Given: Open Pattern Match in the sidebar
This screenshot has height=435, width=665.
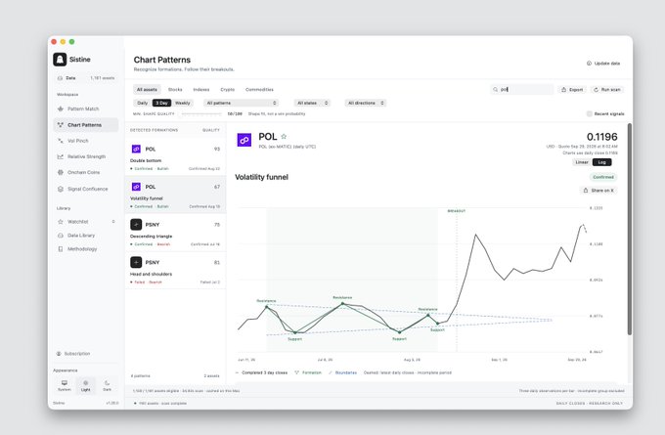Looking at the screenshot, I should pos(86,109).
